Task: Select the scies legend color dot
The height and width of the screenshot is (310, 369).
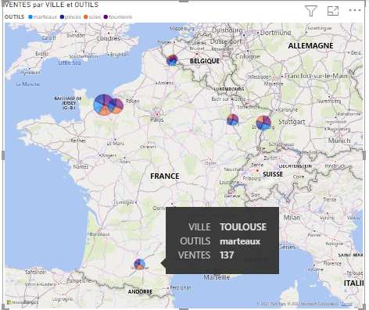Action: (x=86, y=17)
